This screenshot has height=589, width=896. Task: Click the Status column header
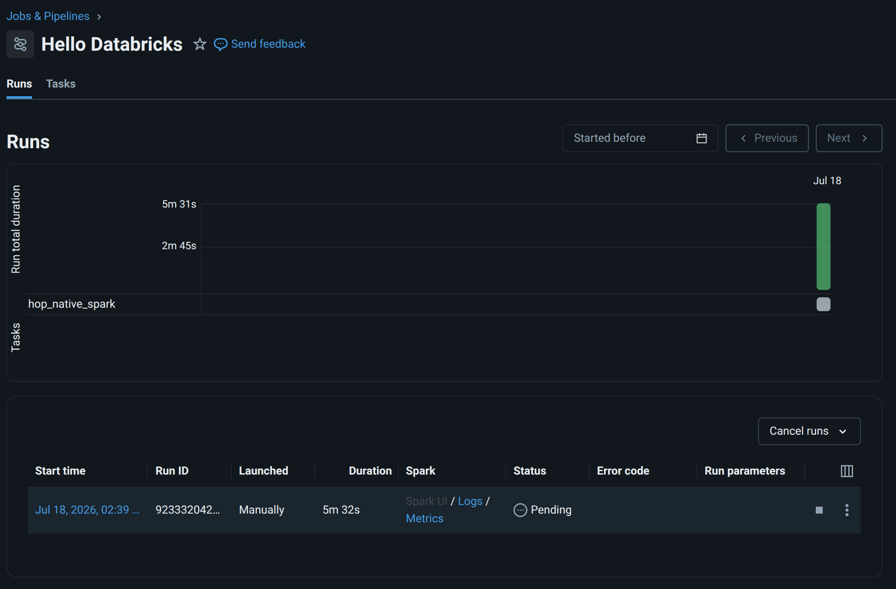click(530, 471)
